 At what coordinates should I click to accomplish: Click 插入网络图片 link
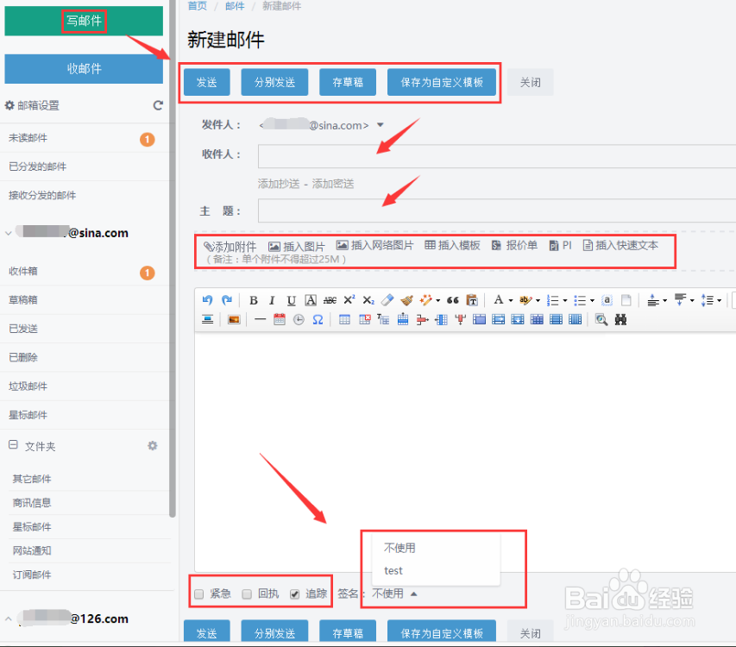click(375, 245)
